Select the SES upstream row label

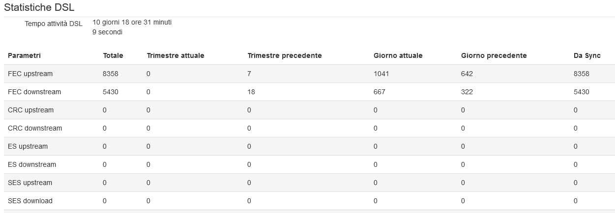point(30,183)
